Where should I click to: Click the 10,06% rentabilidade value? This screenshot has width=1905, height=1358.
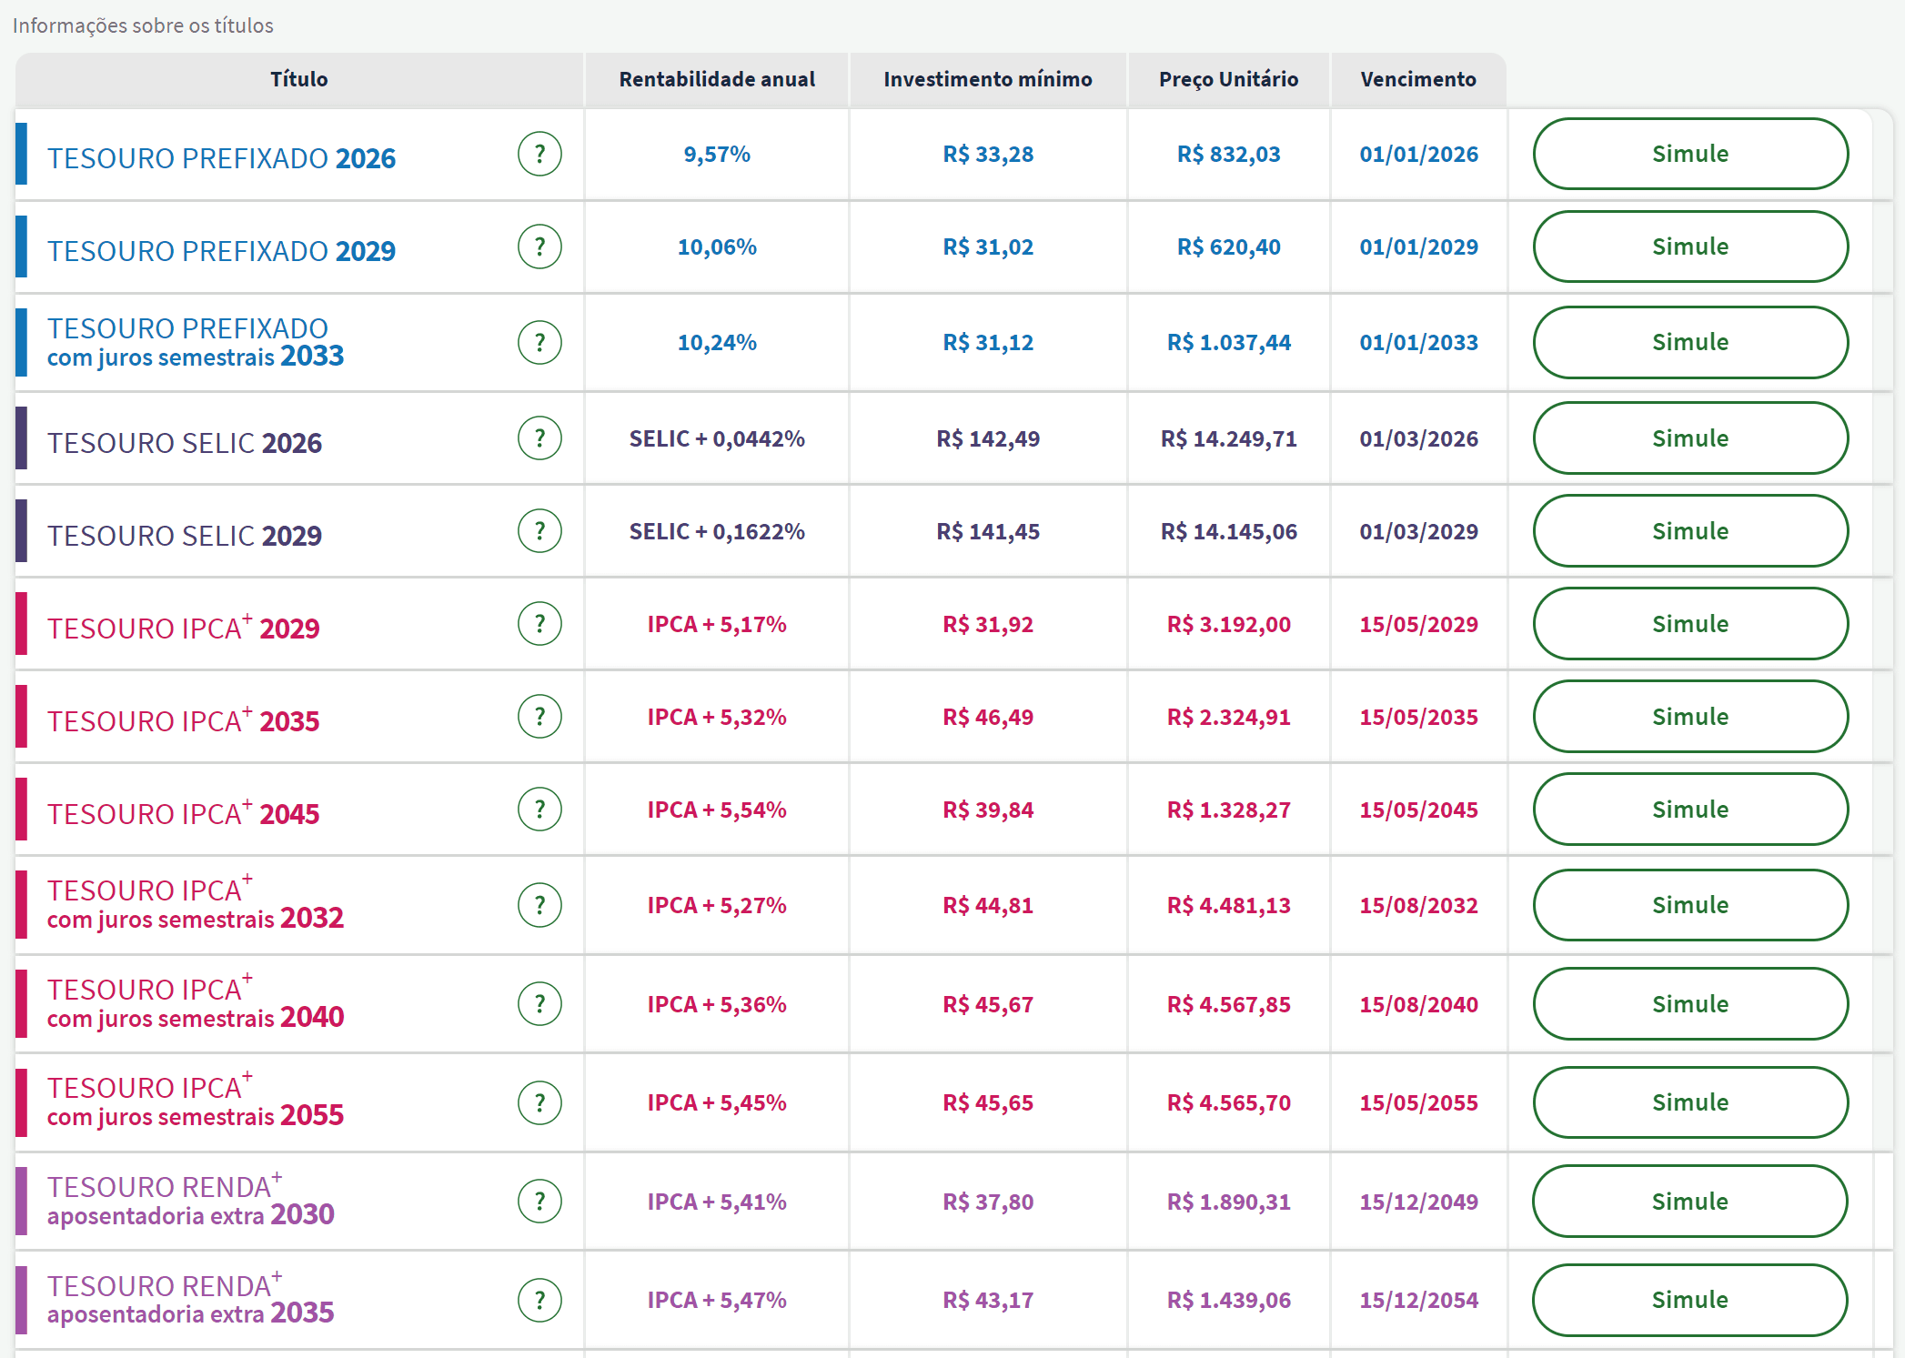coord(717,247)
